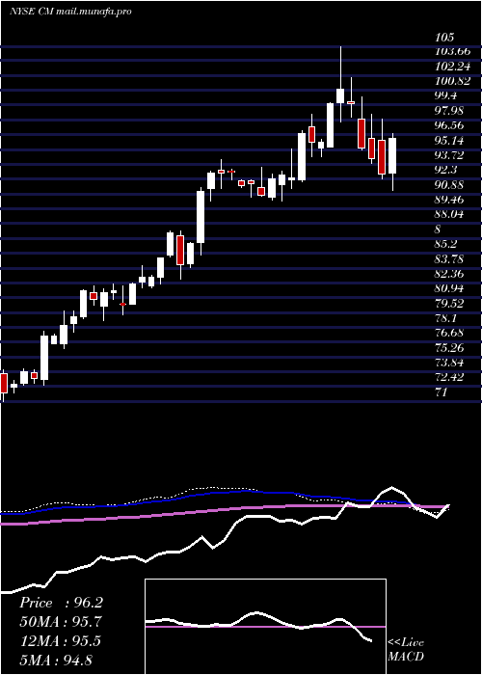Click the 88.04 price axis label
Image resolution: width=482 pixels, height=675 pixels.
pyautogui.click(x=450, y=214)
